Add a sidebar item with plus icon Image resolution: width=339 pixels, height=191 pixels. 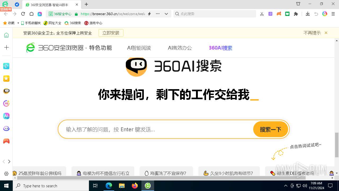pos(6,47)
